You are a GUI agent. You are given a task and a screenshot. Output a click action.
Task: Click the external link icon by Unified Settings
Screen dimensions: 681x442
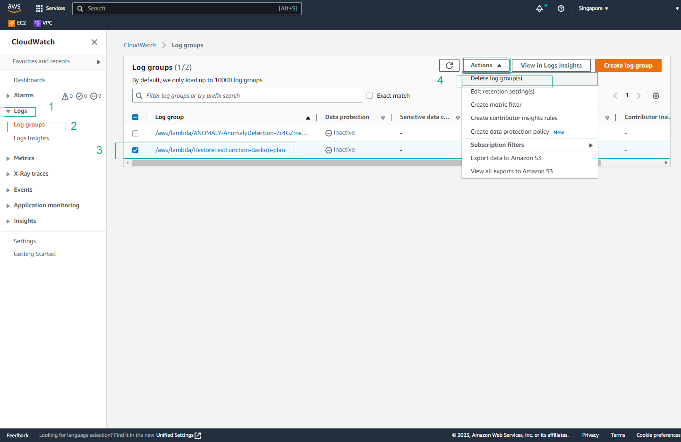pyautogui.click(x=198, y=435)
